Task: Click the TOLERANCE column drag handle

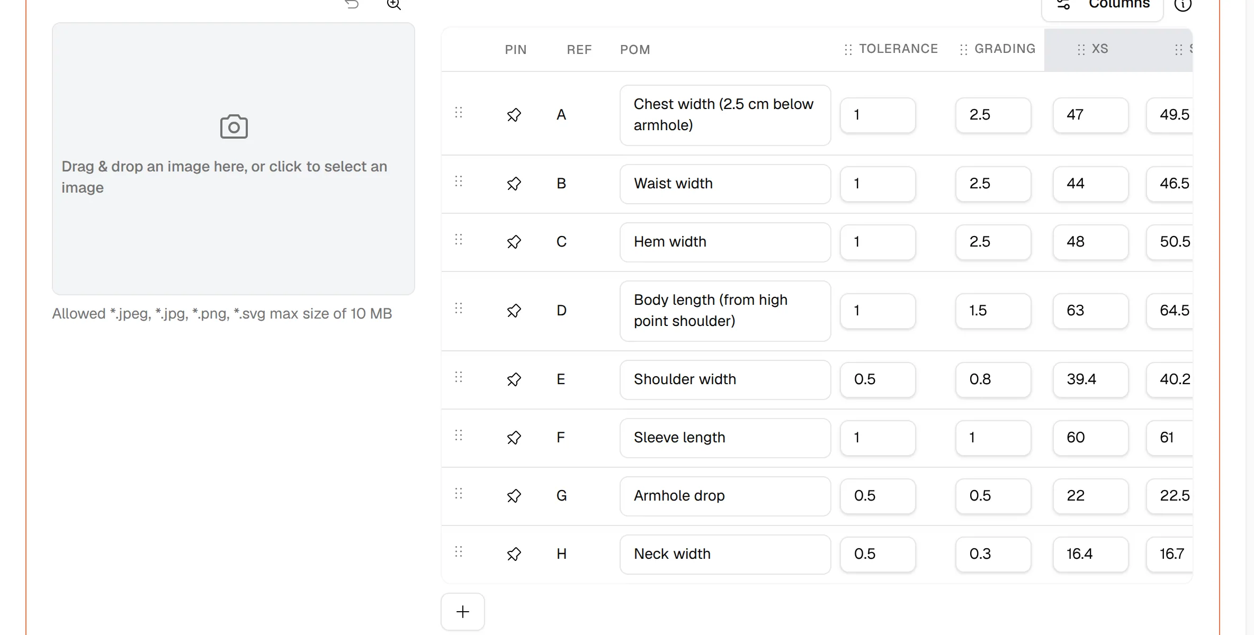Action: (x=848, y=49)
